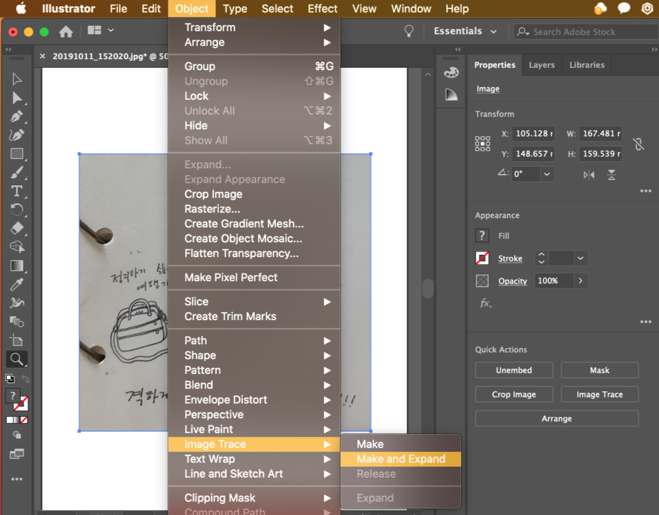This screenshot has height=515, width=659.
Task: Collapse the right panel dock arrows
Action: pos(654,49)
